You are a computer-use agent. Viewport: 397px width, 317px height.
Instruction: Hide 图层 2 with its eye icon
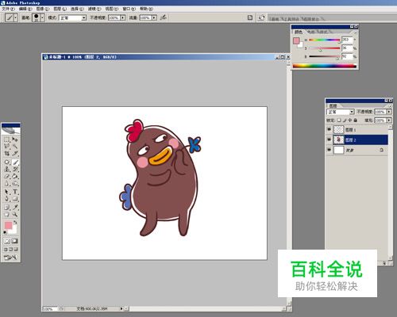[329, 139]
